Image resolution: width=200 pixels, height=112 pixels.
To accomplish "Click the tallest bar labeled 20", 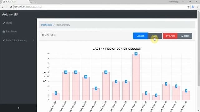I will [136, 77].
